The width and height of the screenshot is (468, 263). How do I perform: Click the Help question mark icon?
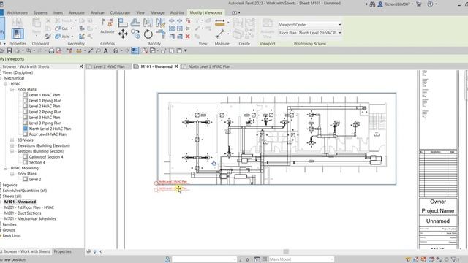click(430, 4)
